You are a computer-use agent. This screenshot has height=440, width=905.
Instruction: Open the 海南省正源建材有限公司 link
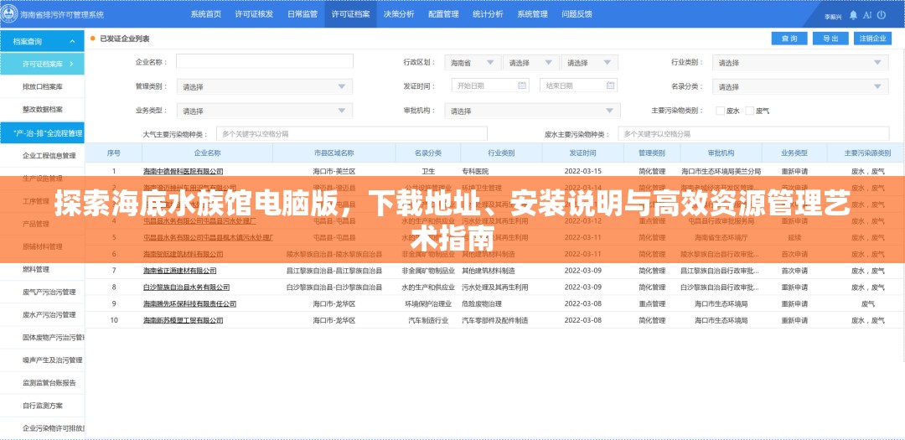180,270
